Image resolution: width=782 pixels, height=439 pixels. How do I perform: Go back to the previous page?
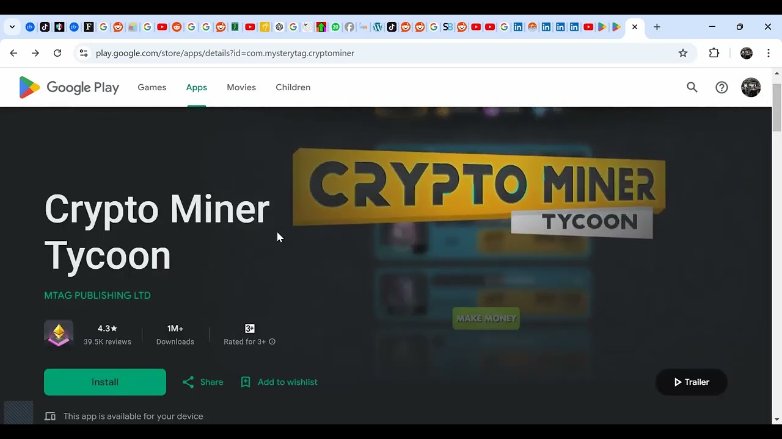coord(13,53)
